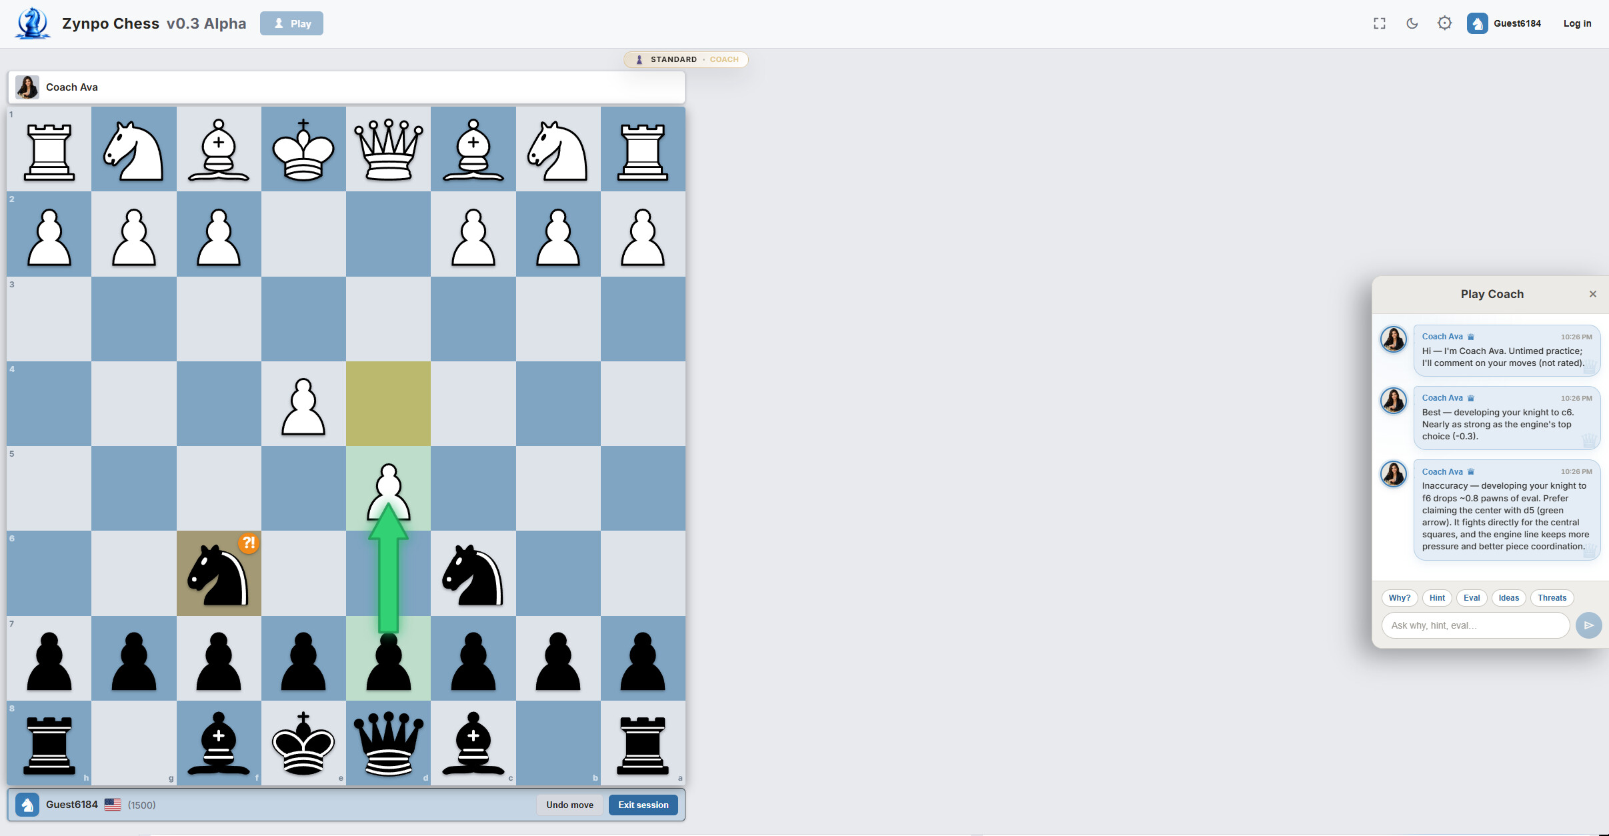Click the Threats quick prompt chip
The image size is (1609, 836).
[1552, 598]
